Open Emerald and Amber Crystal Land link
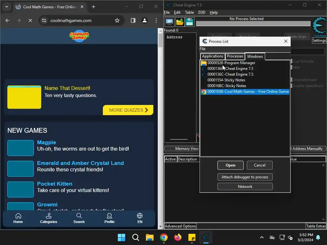Screen dimensions: 327x245 point(80,163)
